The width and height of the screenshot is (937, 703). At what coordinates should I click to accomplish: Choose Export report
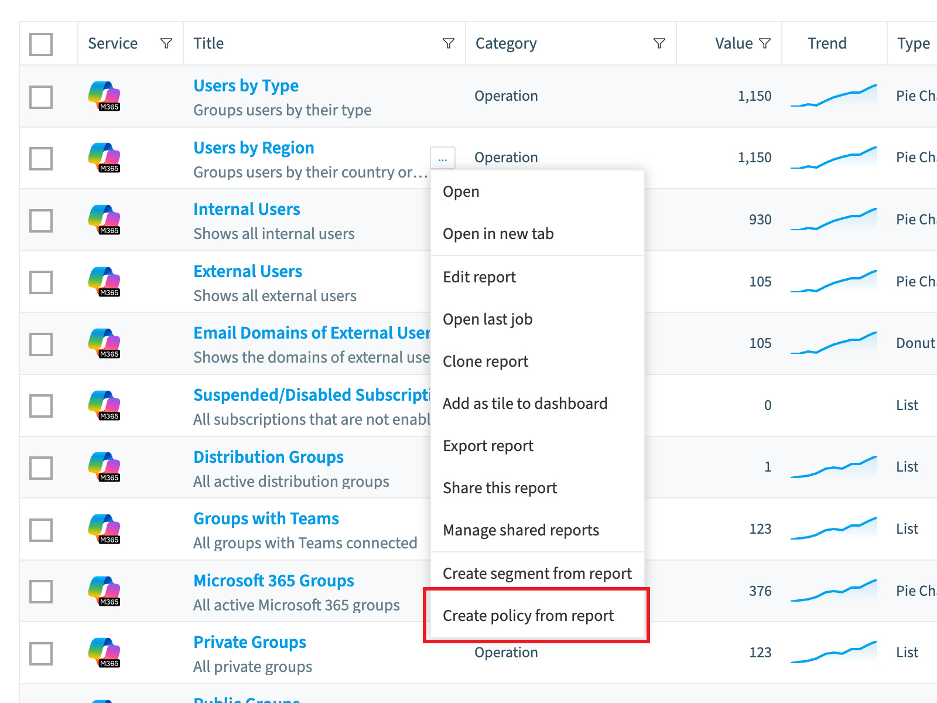coord(538,446)
